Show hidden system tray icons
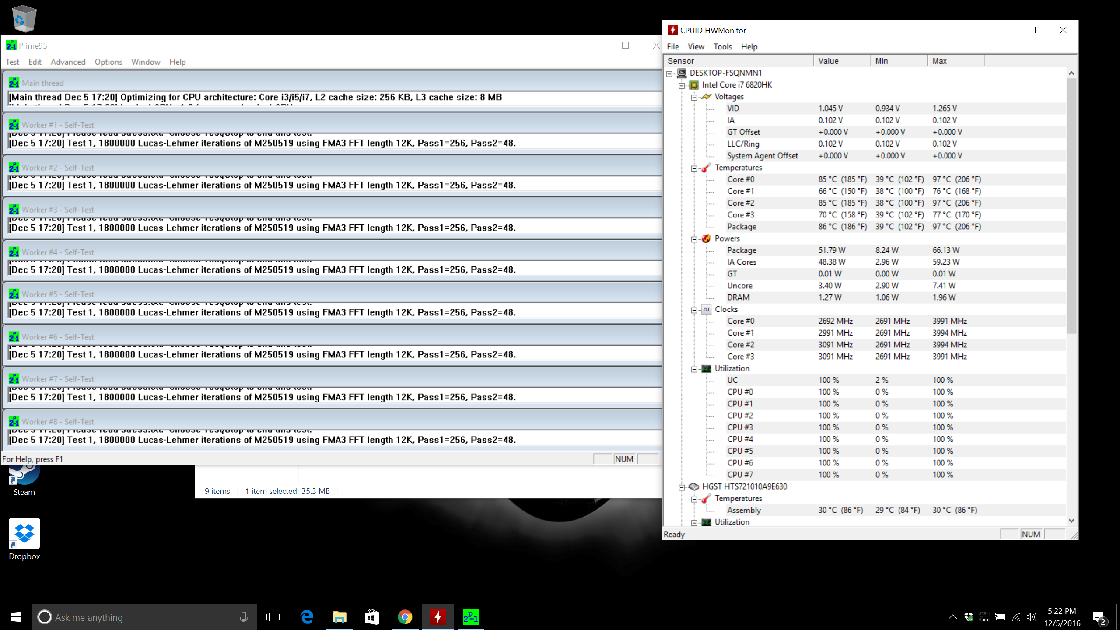This screenshot has width=1120, height=630. (952, 617)
